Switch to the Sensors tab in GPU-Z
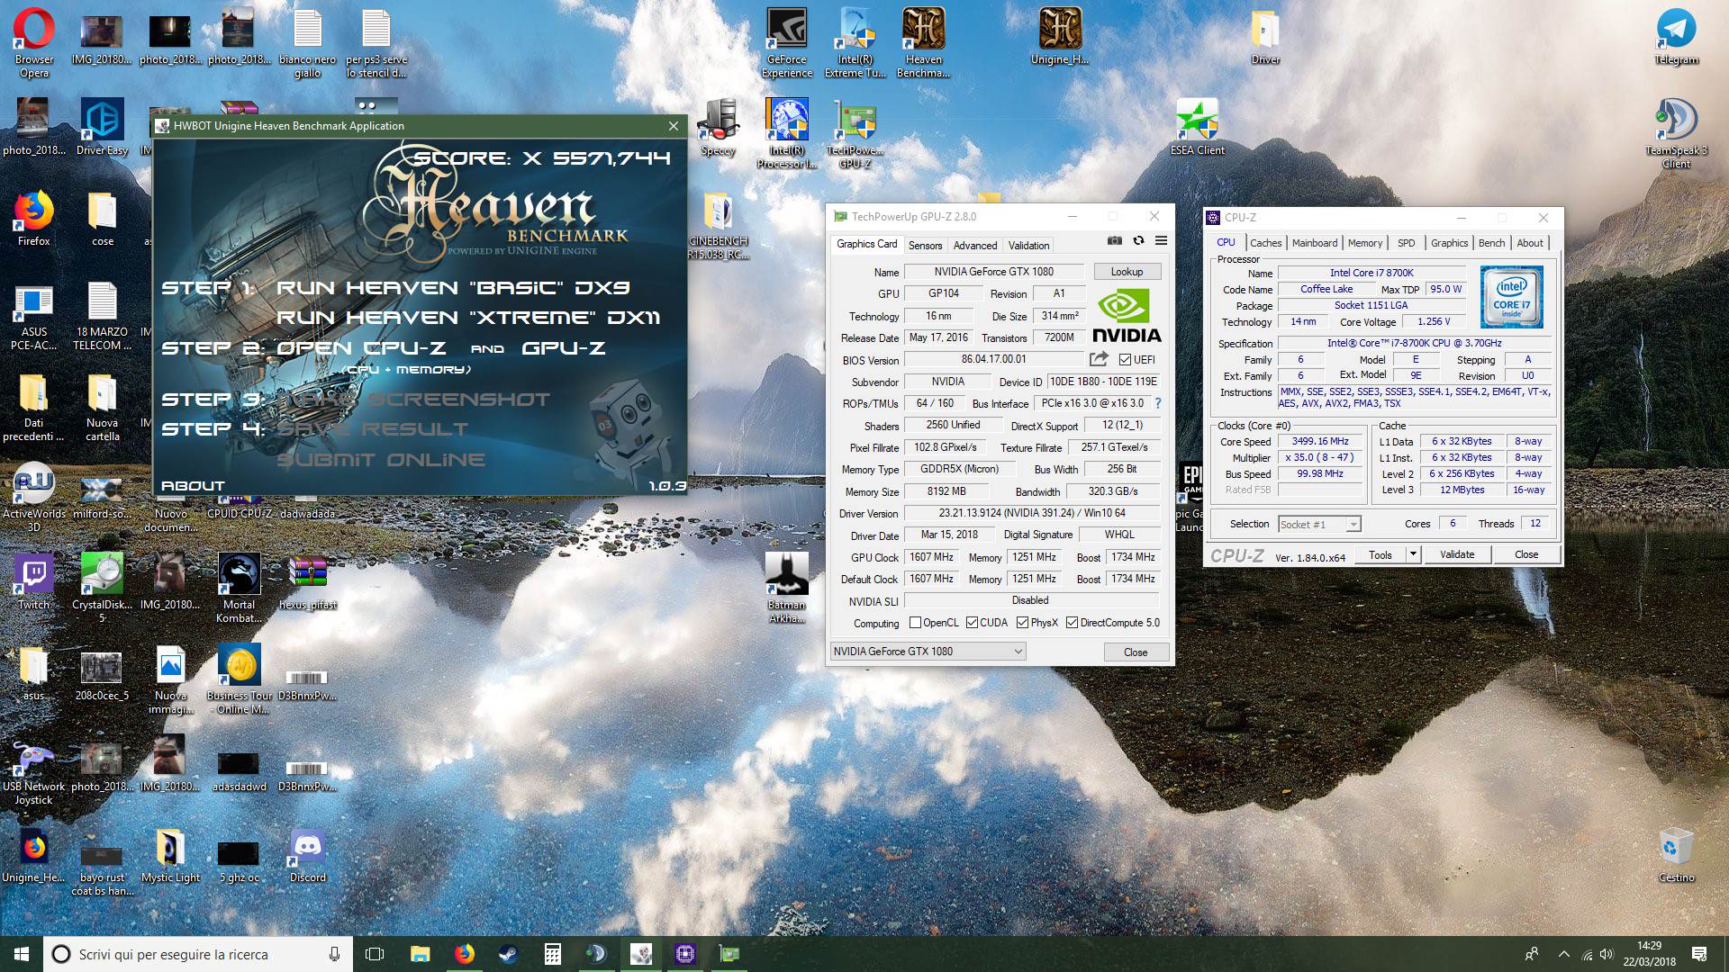This screenshot has height=972, width=1729. (x=925, y=245)
